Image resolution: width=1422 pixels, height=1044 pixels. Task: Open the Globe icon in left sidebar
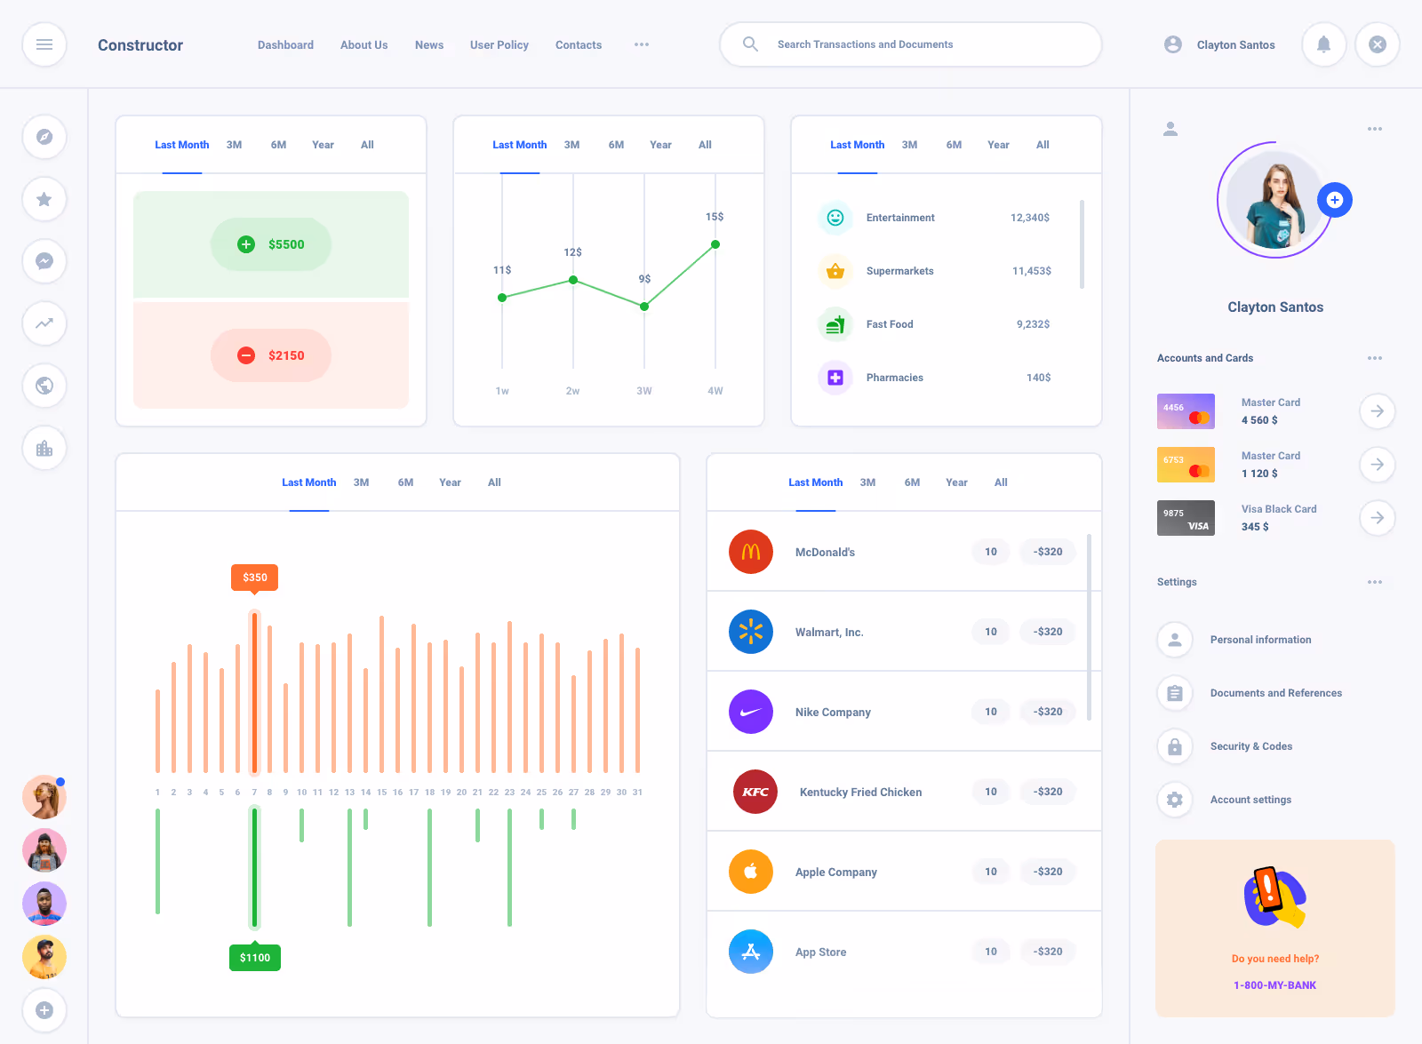tap(44, 386)
